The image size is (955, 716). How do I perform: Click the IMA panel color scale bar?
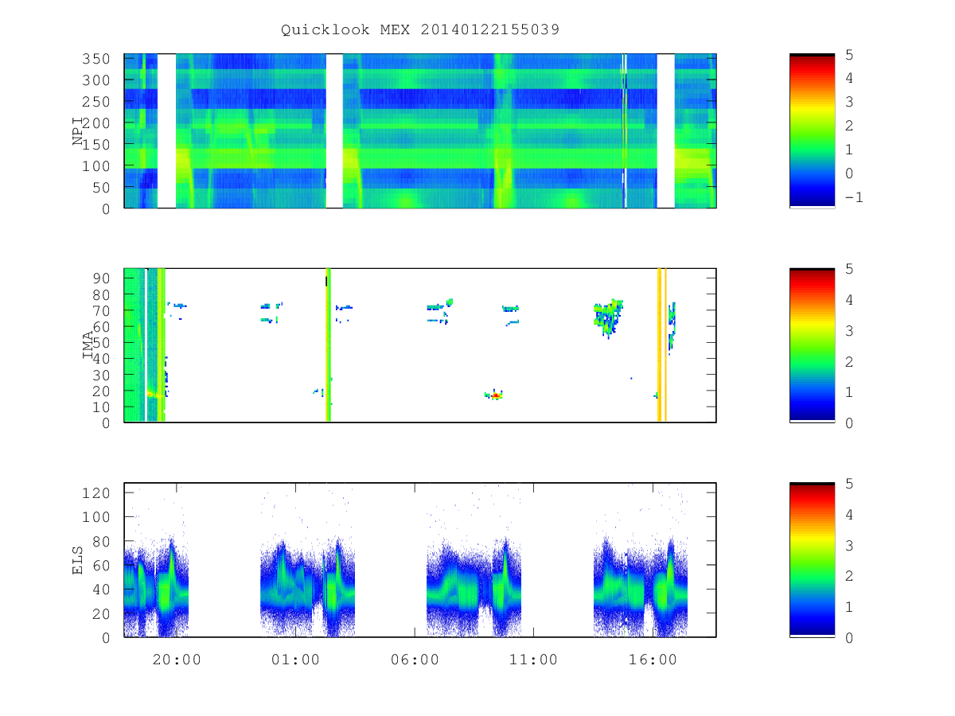pos(812,345)
